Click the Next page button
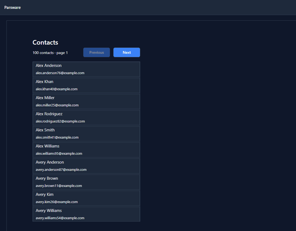Screen dimensions: 296x231 [127, 52]
